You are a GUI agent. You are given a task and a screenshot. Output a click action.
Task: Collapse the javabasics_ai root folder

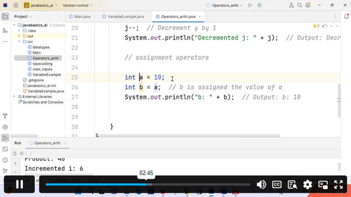coord(14,25)
